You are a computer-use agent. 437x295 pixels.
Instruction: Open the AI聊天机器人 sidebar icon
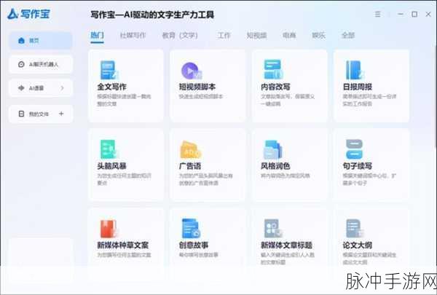click(21, 64)
